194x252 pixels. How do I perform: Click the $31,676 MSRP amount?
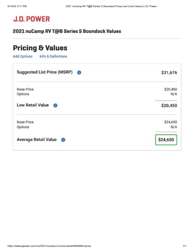tap(169, 72)
